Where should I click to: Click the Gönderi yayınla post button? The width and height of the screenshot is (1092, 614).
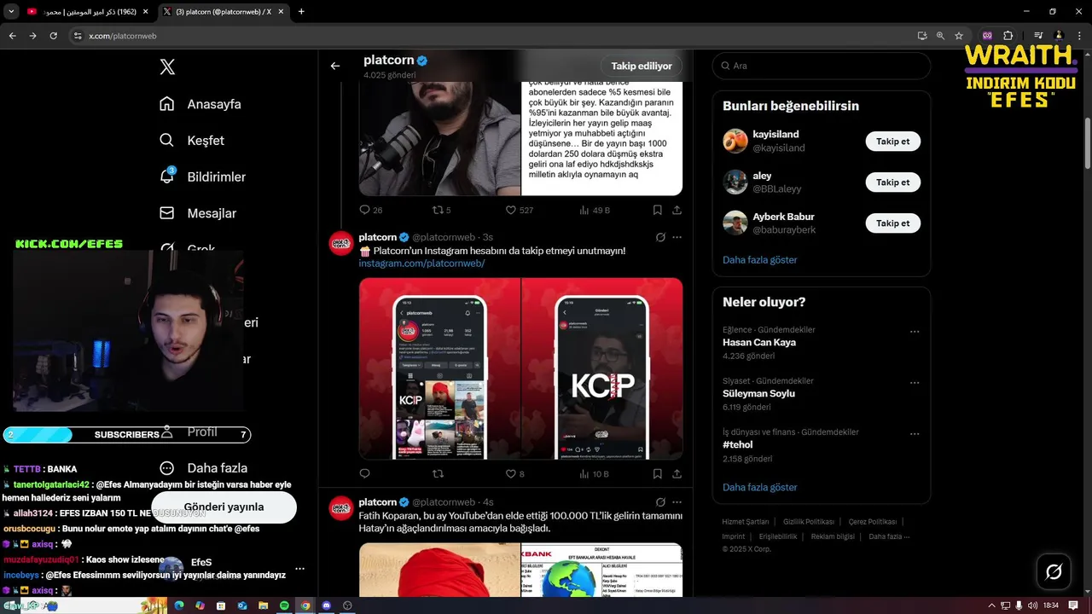pyautogui.click(x=224, y=507)
